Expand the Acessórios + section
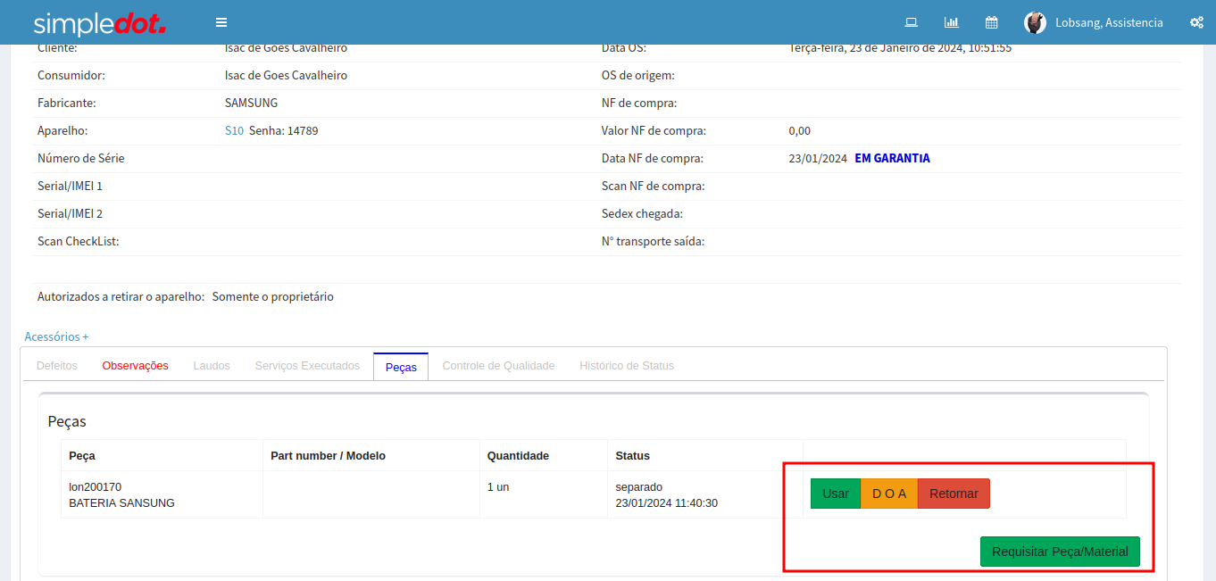 click(56, 336)
